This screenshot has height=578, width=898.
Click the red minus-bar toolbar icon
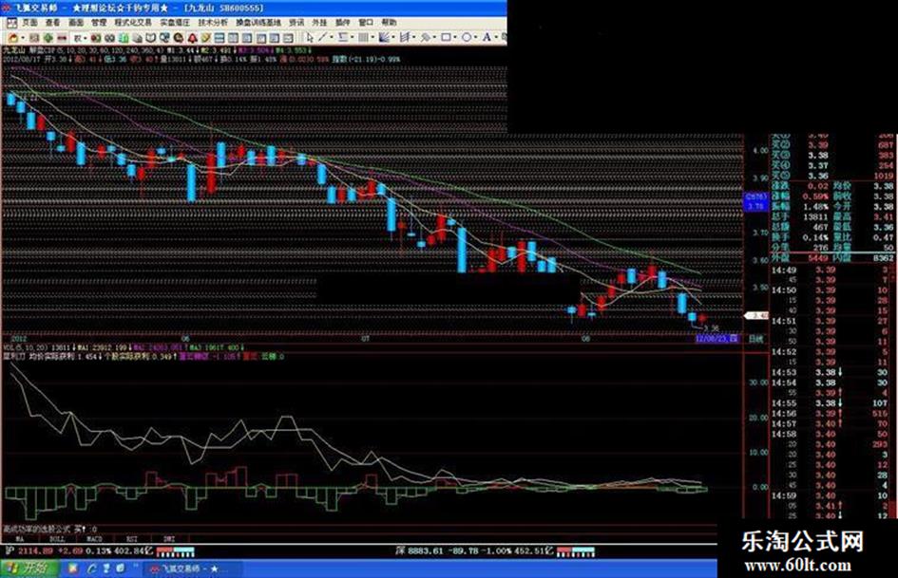point(62,38)
